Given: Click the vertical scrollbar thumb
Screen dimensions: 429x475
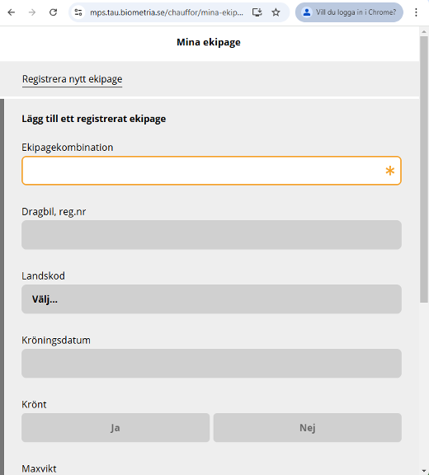Looking at the screenshot, I should pyautogui.click(x=424, y=169).
